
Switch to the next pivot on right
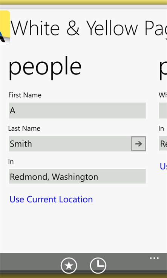click(x=163, y=67)
